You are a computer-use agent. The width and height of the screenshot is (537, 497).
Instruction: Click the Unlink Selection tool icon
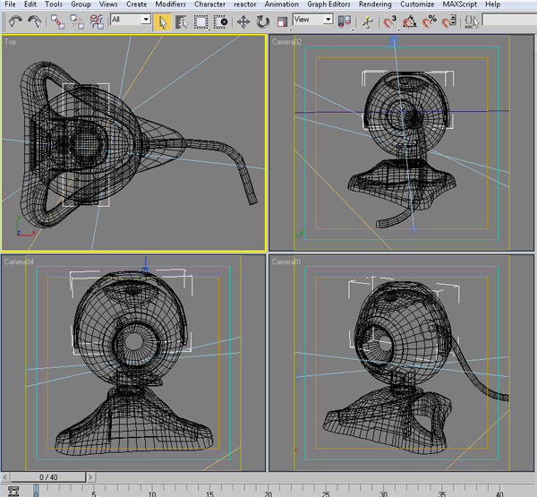tap(77, 21)
